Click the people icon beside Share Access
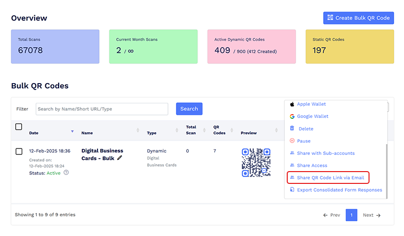Screen dimensions: 404x236 [292, 165]
